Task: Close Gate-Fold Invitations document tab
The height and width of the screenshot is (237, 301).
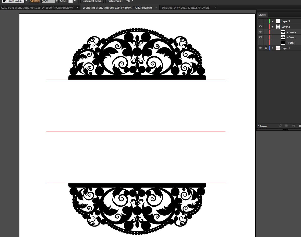Action: 78,8
